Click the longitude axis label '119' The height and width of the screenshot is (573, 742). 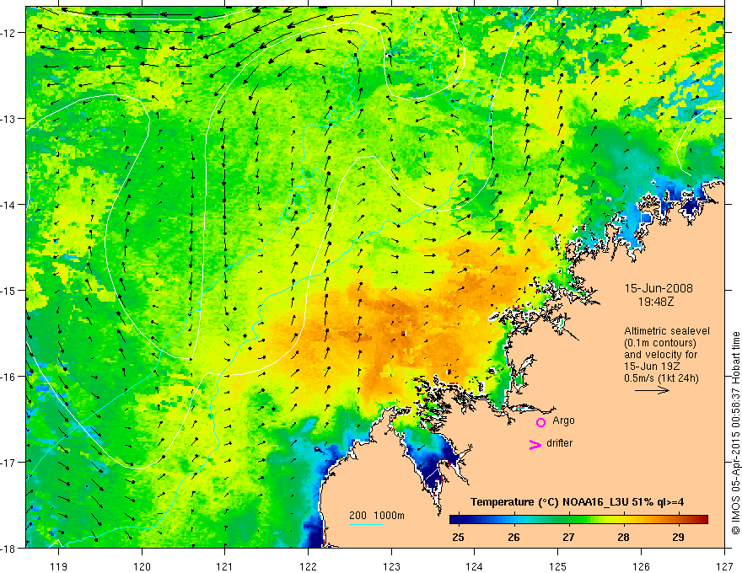click(59, 566)
